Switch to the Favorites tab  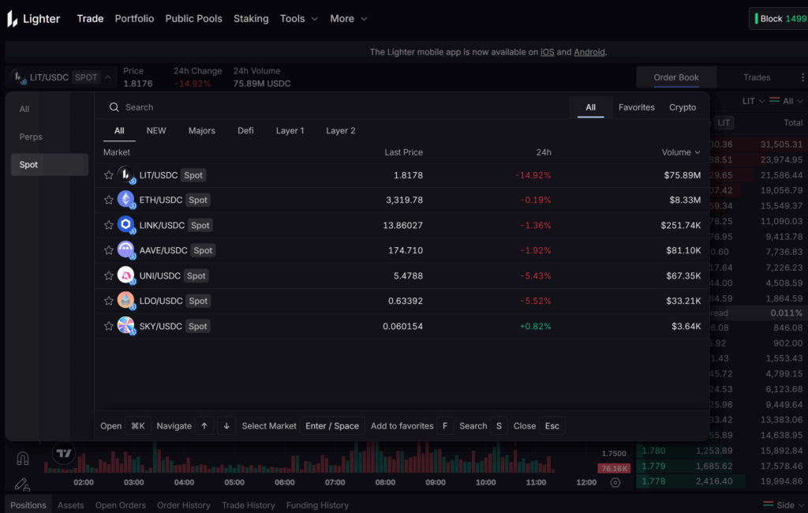pos(636,107)
